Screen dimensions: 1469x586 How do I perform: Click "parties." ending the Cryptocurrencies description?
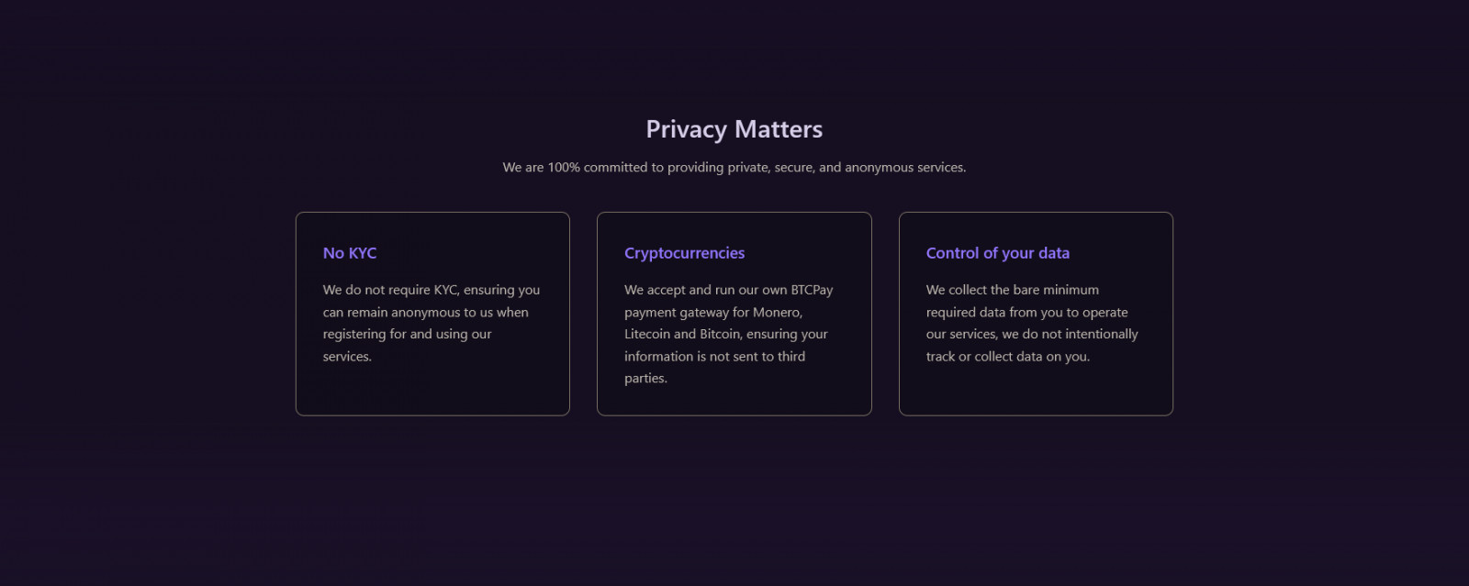(645, 379)
